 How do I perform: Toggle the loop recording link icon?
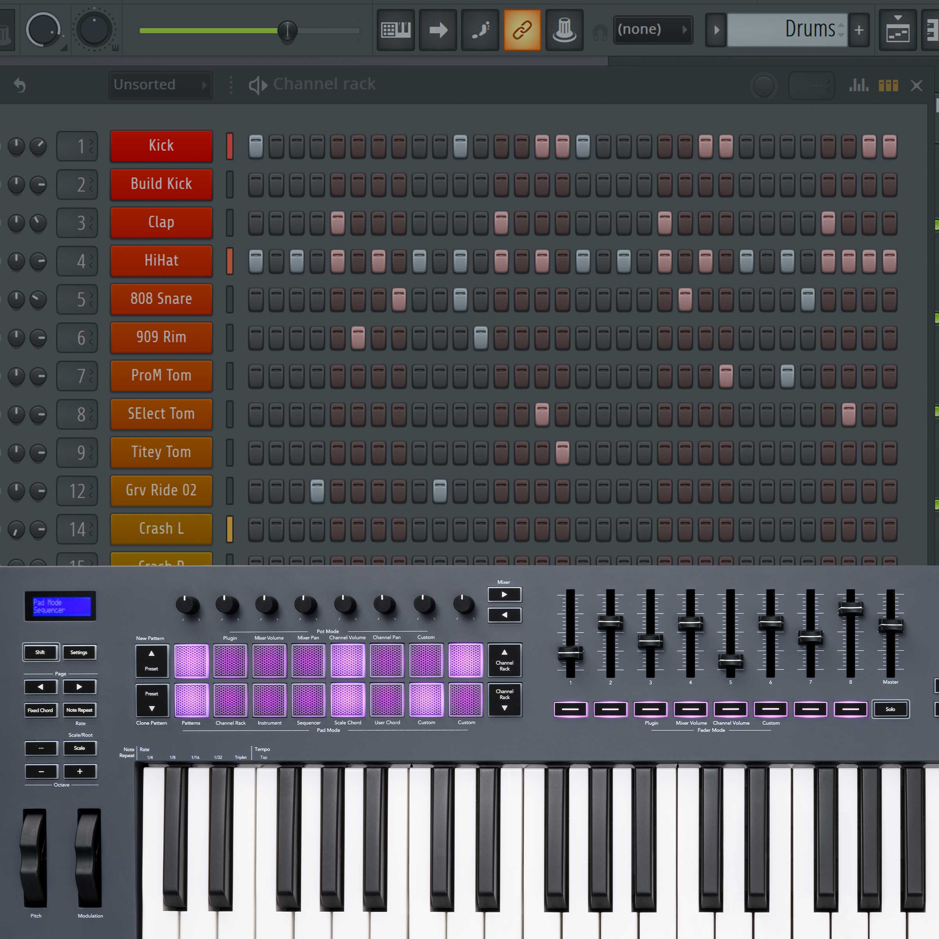[x=522, y=29]
